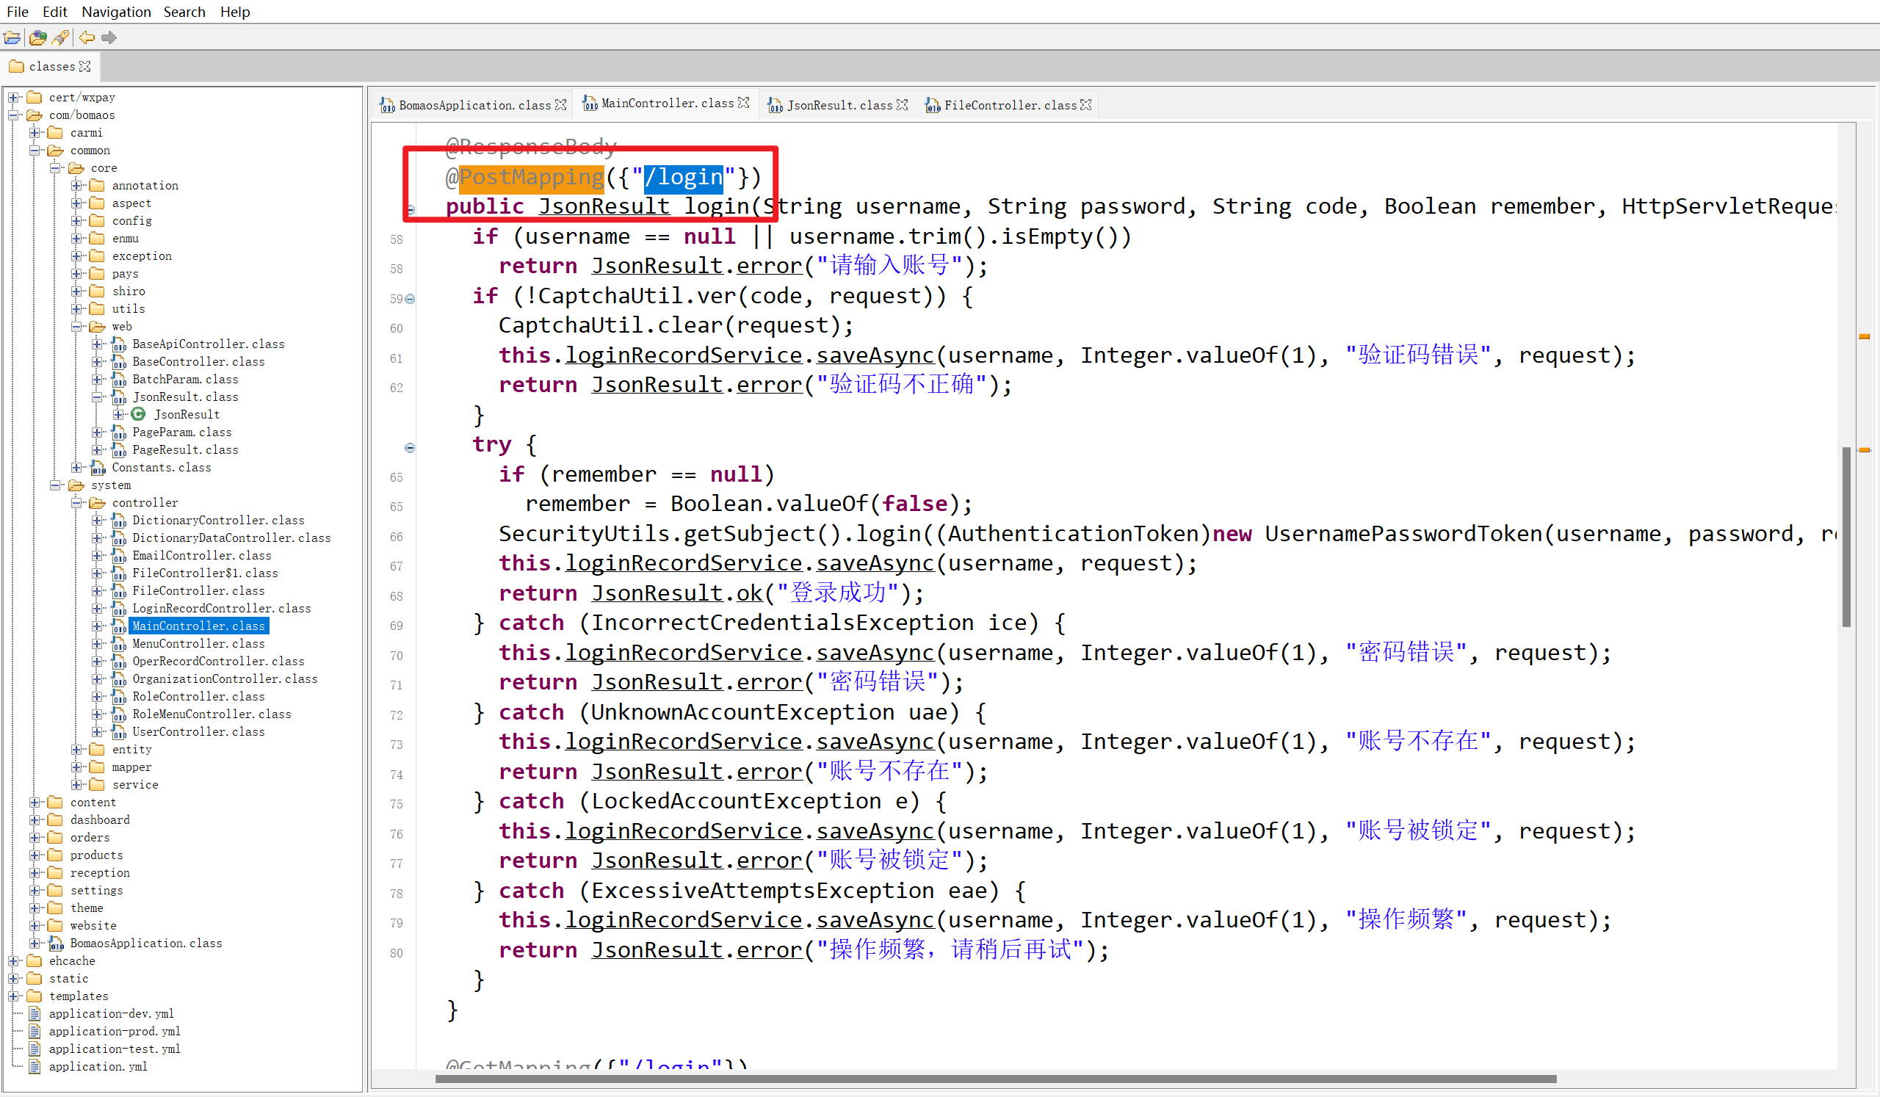Collapse the try block fold marker

[x=410, y=448]
